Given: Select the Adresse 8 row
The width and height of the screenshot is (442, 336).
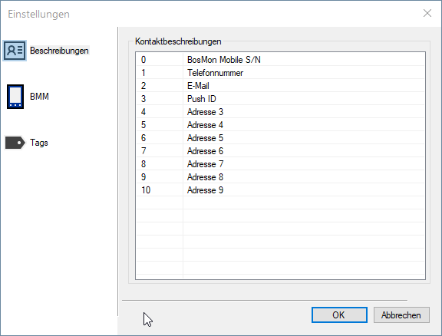Looking at the screenshot, I should coord(280,177).
